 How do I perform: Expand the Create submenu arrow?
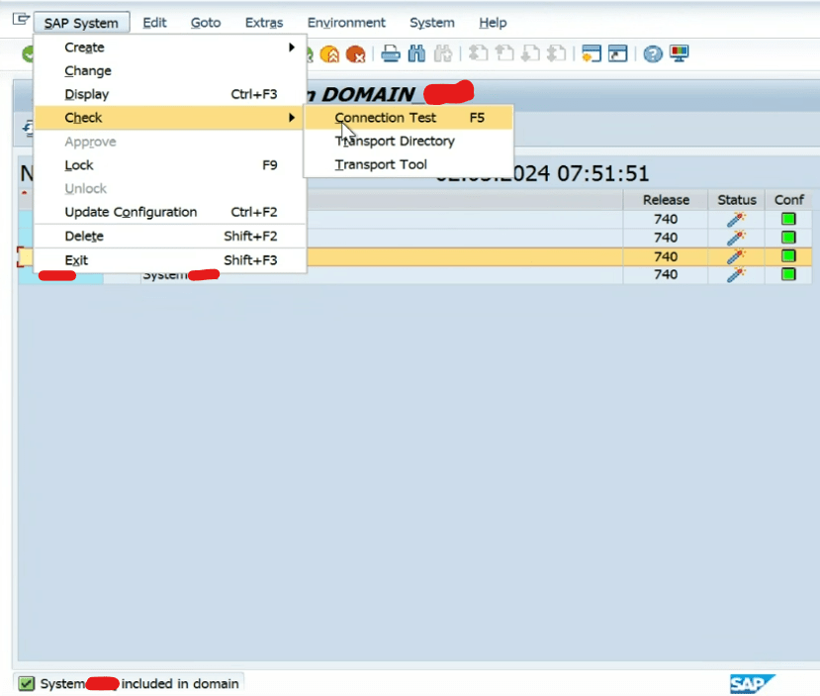click(292, 48)
